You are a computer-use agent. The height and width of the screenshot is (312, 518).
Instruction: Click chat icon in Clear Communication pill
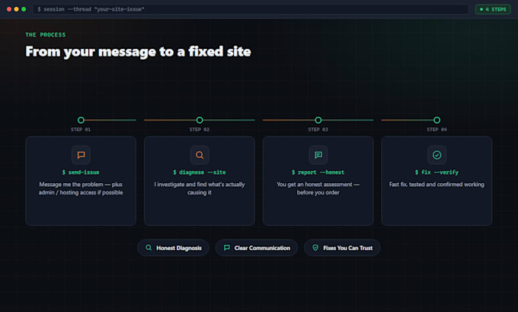coord(227,247)
